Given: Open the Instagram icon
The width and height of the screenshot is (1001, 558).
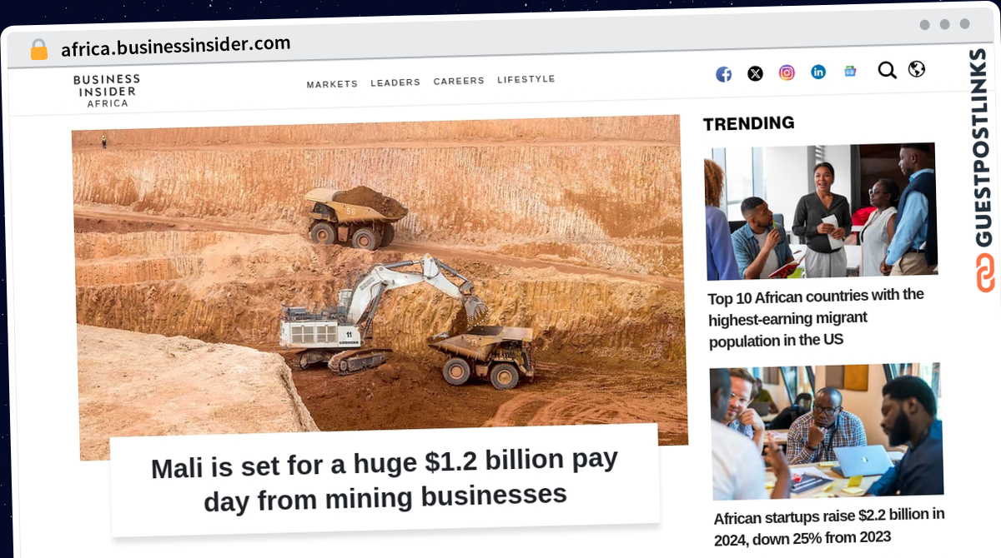Looking at the screenshot, I should (x=787, y=72).
